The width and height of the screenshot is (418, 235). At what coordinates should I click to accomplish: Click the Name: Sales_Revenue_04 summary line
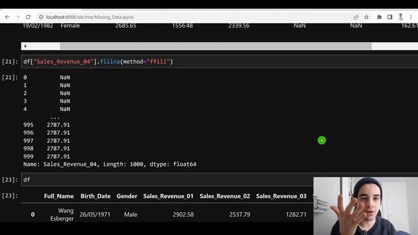pos(110,164)
